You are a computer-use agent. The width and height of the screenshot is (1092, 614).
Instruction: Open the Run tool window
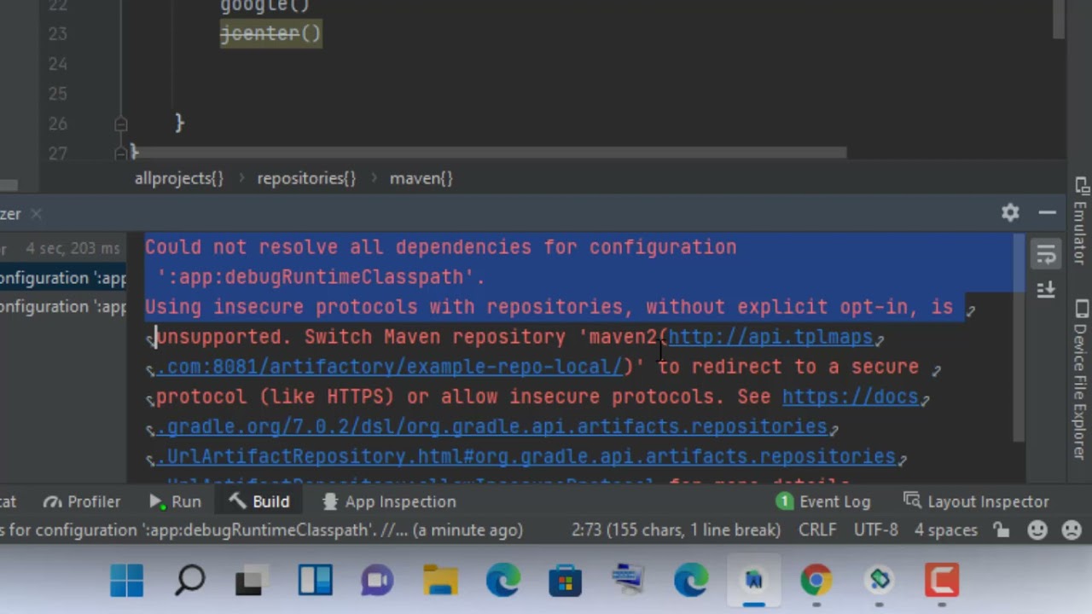(x=175, y=501)
